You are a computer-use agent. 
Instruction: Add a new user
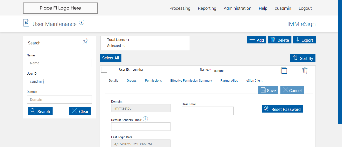pyautogui.click(x=257, y=40)
